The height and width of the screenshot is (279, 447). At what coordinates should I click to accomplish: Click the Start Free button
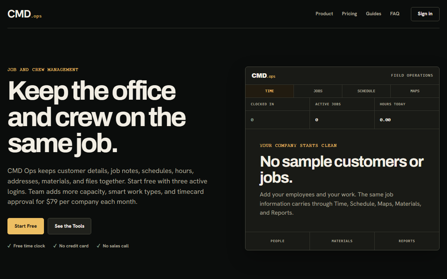click(26, 226)
